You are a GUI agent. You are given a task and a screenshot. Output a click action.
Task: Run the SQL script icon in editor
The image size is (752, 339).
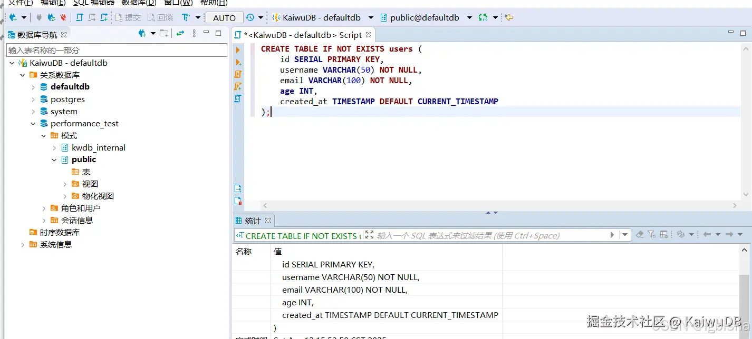pyautogui.click(x=238, y=74)
